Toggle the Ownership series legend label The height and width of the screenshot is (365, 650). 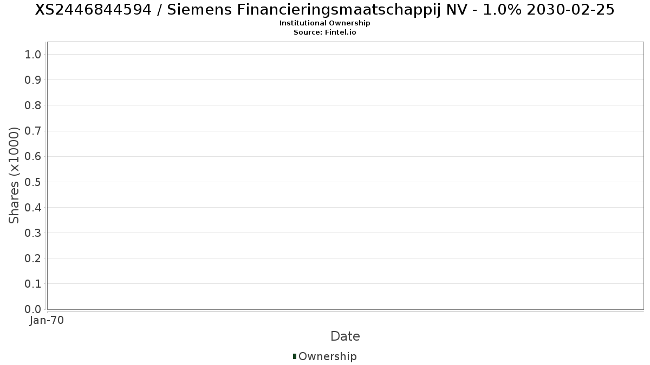pyautogui.click(x=327, y=356)
